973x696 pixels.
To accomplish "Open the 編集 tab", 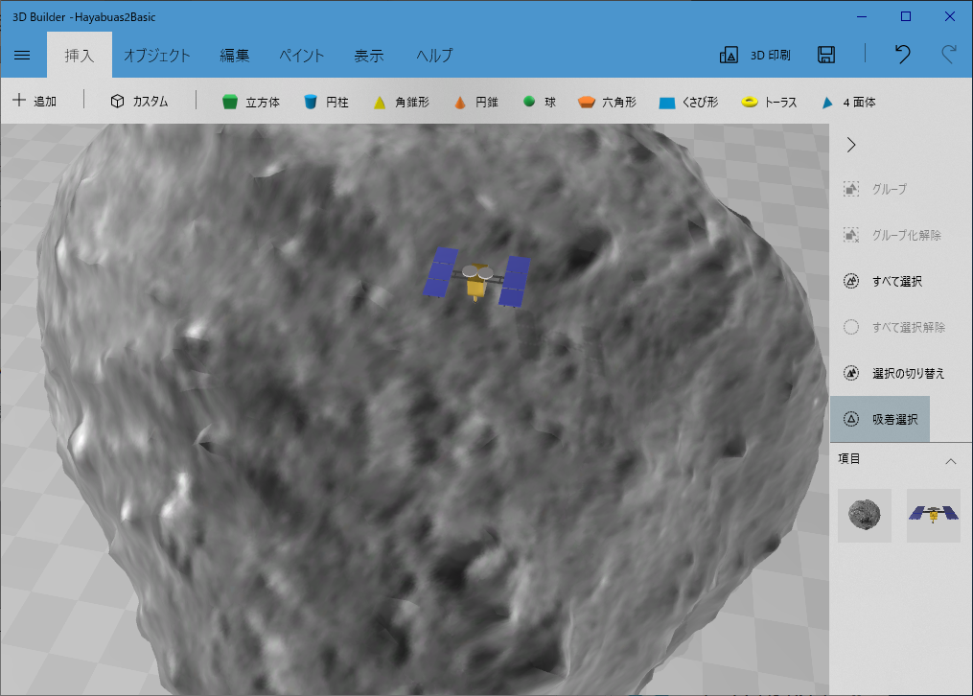I will click(x=235, y=56).
